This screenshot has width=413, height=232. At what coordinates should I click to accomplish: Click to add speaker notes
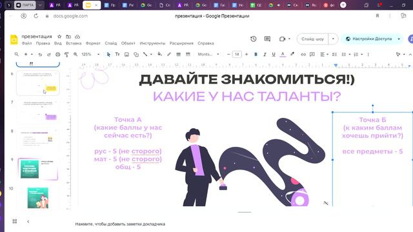point(120,224)
